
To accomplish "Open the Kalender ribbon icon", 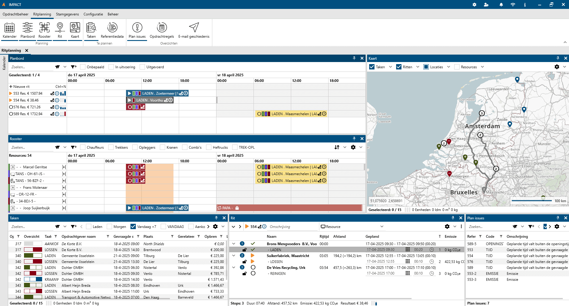I will click(x=9, y=31).
